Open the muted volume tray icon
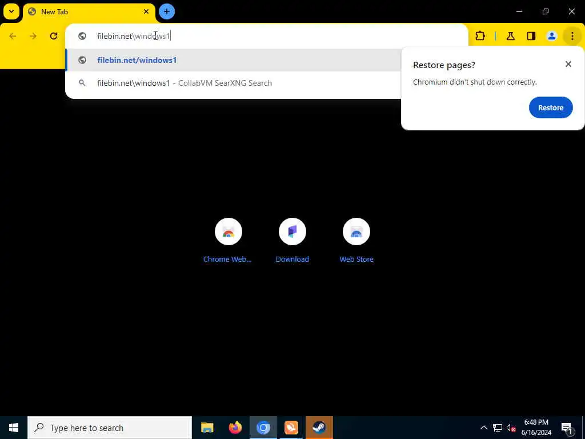The image size is (585, 439). [511, 428]
